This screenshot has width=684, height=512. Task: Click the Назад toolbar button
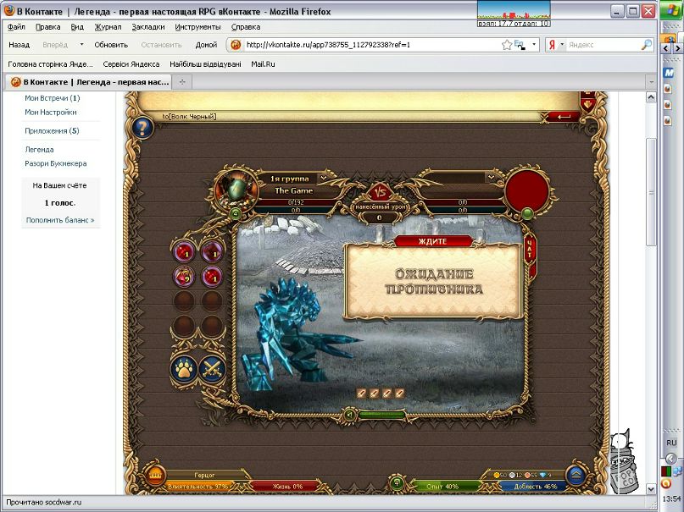19,44
